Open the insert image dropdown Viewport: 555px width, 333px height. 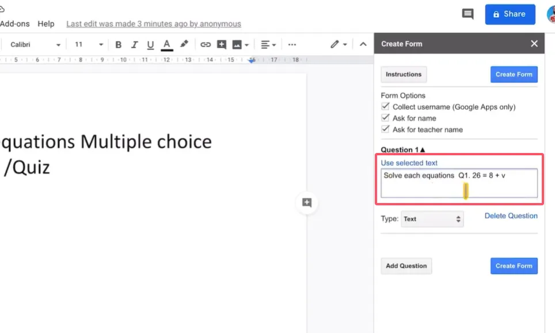point(240,45)
